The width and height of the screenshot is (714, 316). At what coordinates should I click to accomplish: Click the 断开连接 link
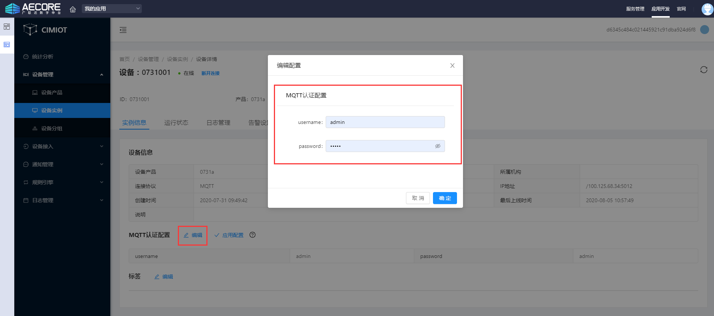(x=210, y=73)
